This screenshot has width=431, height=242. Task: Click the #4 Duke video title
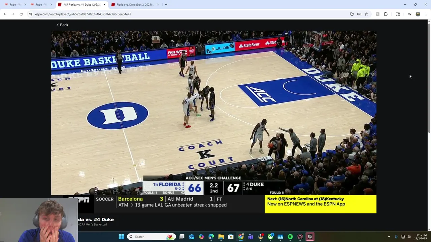tap(96, 219)
